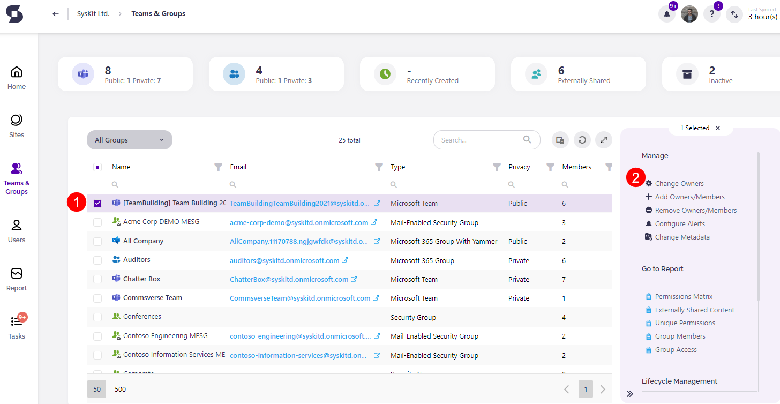Expand table to full screen view
The height and width of the screenshot is (404, 780).
(x=604, y=140)
